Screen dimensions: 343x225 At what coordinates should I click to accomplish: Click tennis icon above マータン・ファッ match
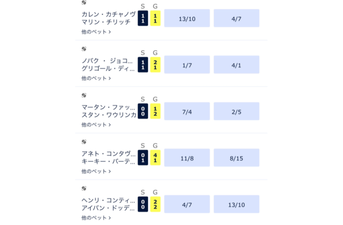point(84,95)
